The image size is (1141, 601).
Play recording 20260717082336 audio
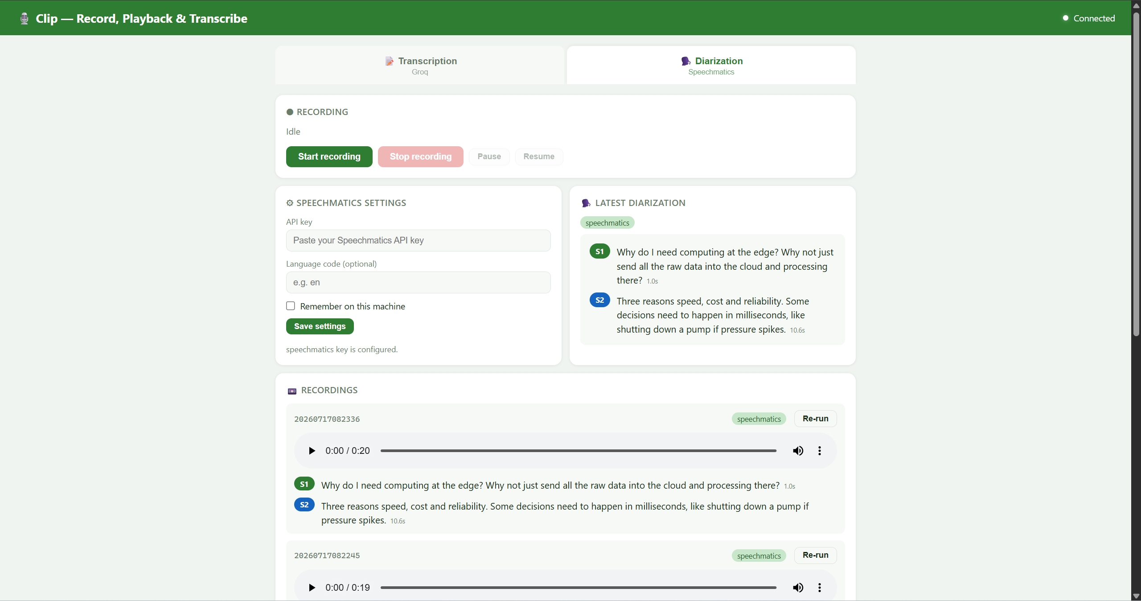[312, 451]
